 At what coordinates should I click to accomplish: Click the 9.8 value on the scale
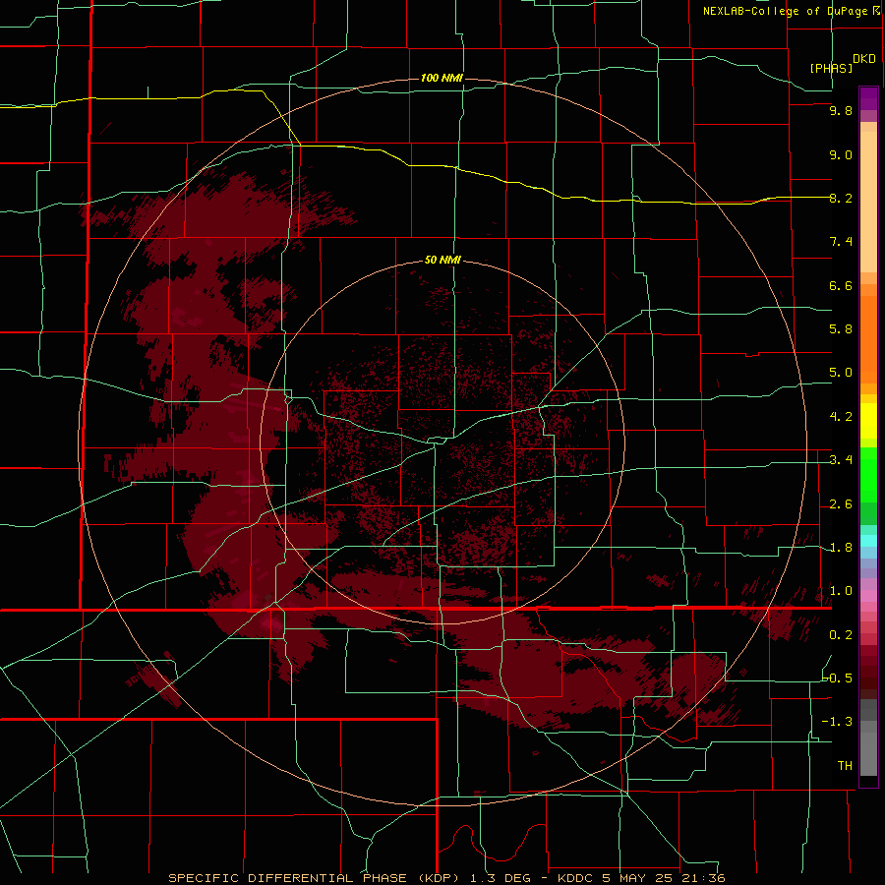(x=841, y=110)
